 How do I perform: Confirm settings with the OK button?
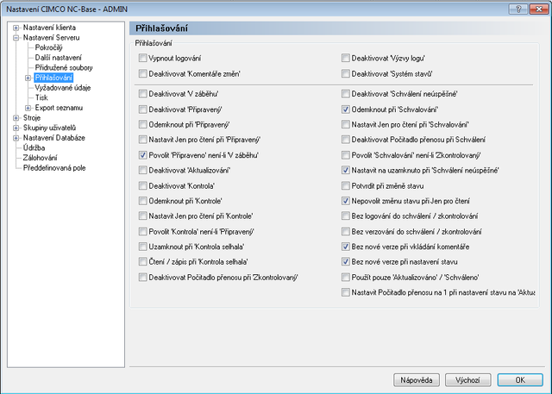tap(520, 380)
